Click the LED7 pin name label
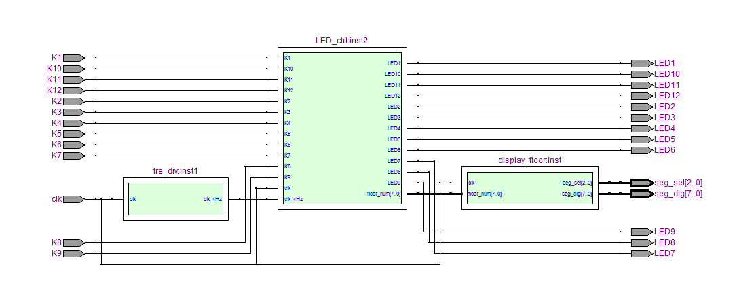The width and height of the screenshot is (737, 307). point(666,253)
